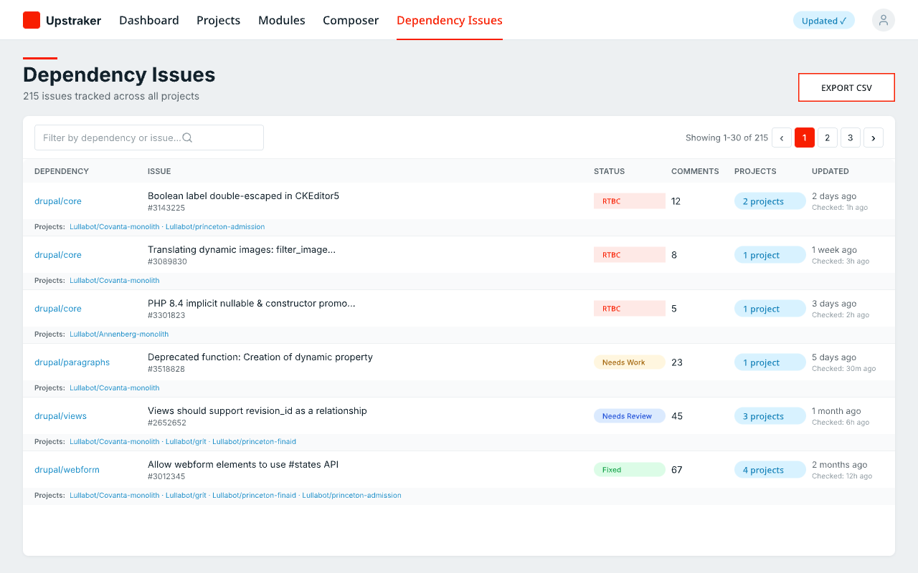This screenshot has height=573, width=918.
Task: Select page 3 in pagination
Action: (850, 138)
